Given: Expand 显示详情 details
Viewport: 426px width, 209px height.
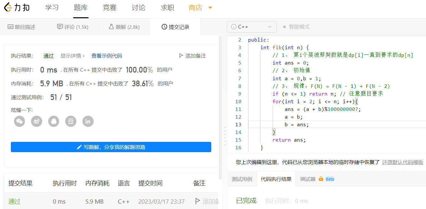Looking at the screenshot, I should pos(73,56).
